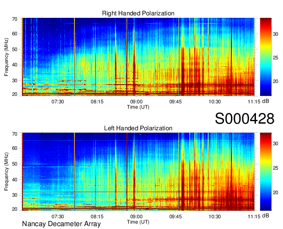Click the 40 MHz tick of the Right Handed plot
Screen dimensions: 283x229
(x=15, y=65)
